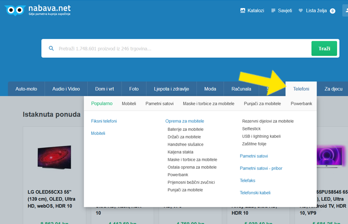Open Telefonski kabeli link

click(255, 193)
